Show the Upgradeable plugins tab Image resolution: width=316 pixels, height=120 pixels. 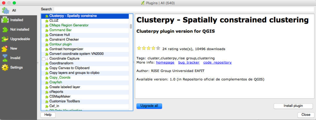tap(19, 39)
